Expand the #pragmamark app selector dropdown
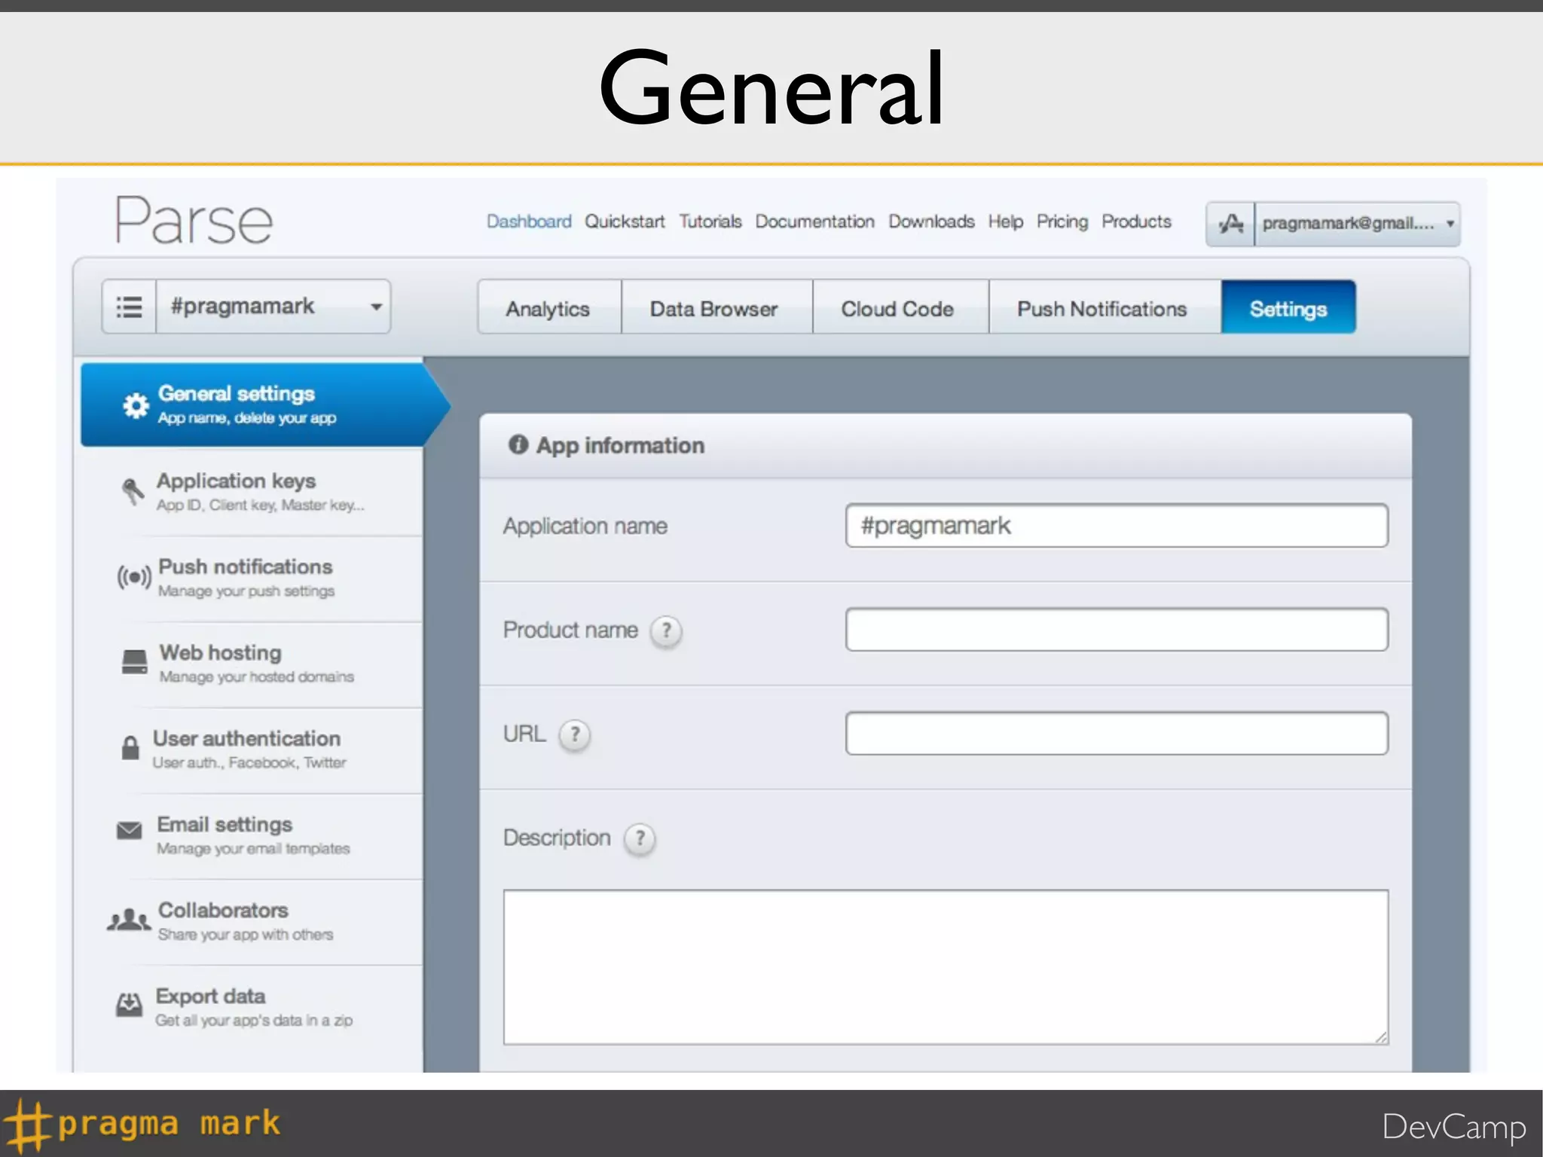Screen dimensions: 1543x1157 (273, 307)
